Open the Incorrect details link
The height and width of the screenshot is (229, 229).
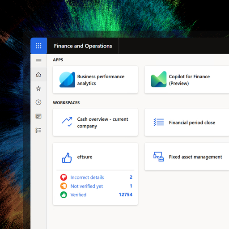[x=87, y=177]
